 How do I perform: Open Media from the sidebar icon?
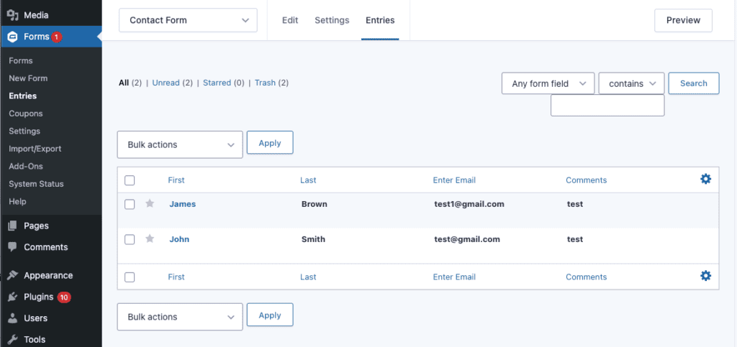12,15
